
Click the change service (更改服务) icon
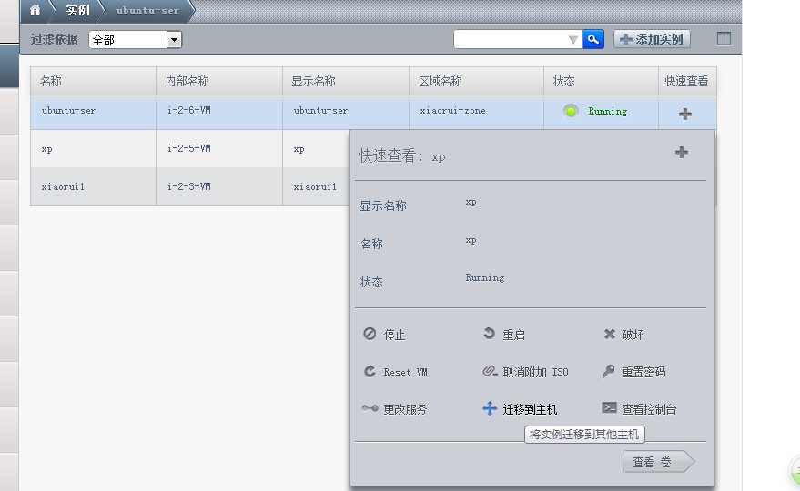370,408
